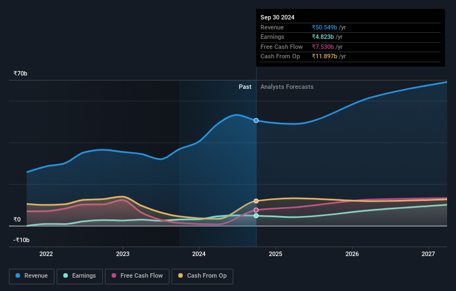The height and width of the screenshot is (291, 456).
Task: Click the Earnings label in the tooltip
Action: (272, 37)
